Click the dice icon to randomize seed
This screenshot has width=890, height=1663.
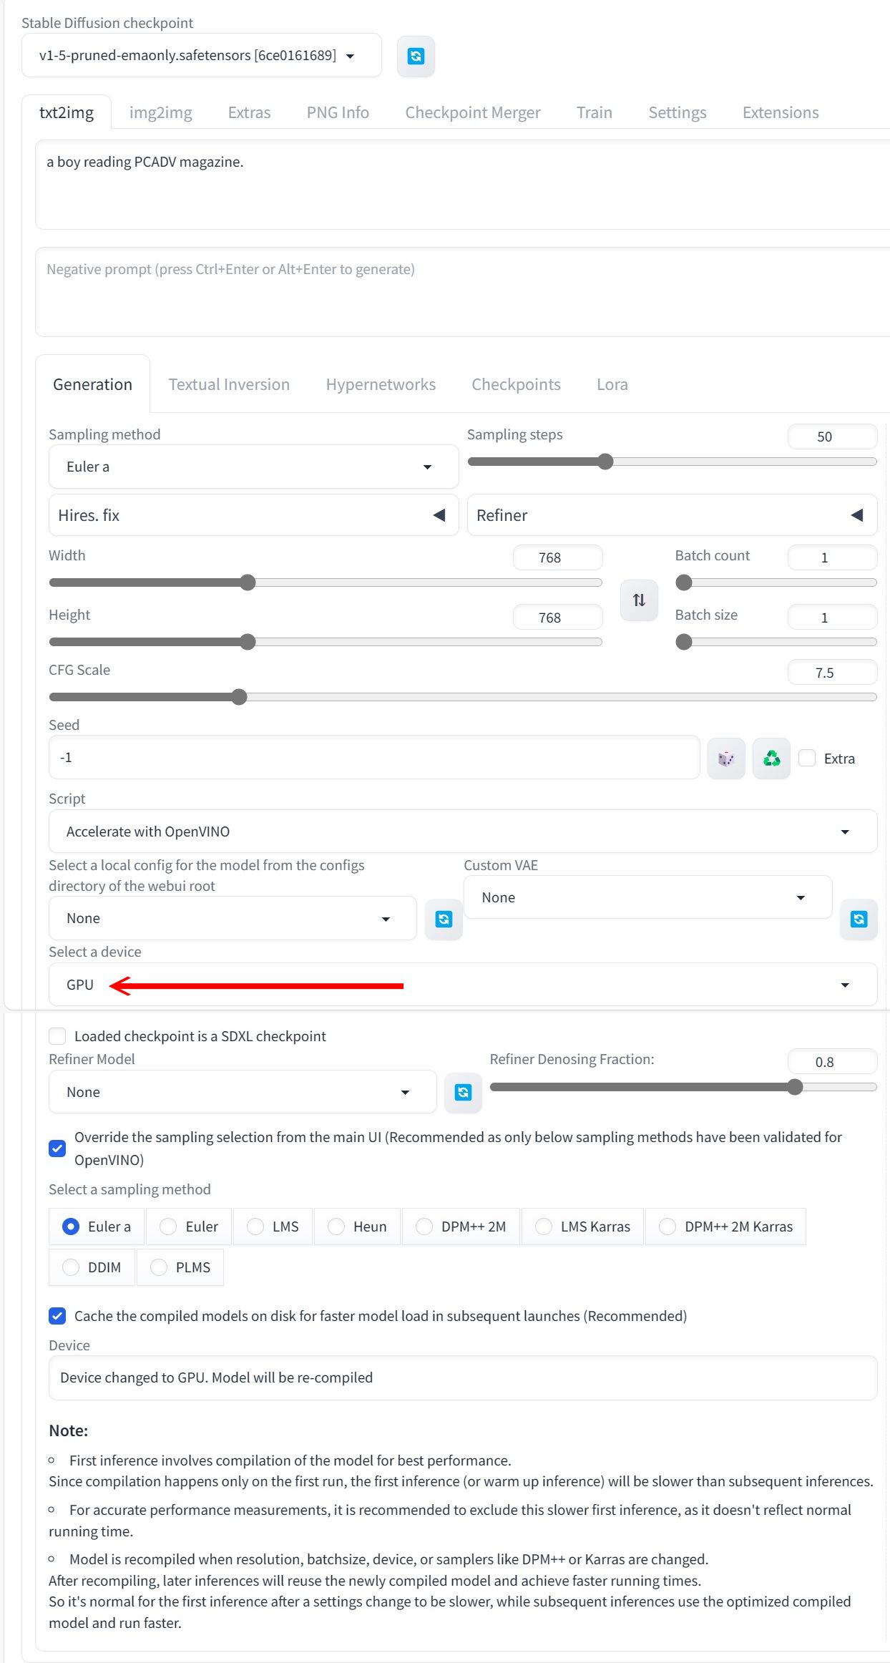click(x=726, y=759)
